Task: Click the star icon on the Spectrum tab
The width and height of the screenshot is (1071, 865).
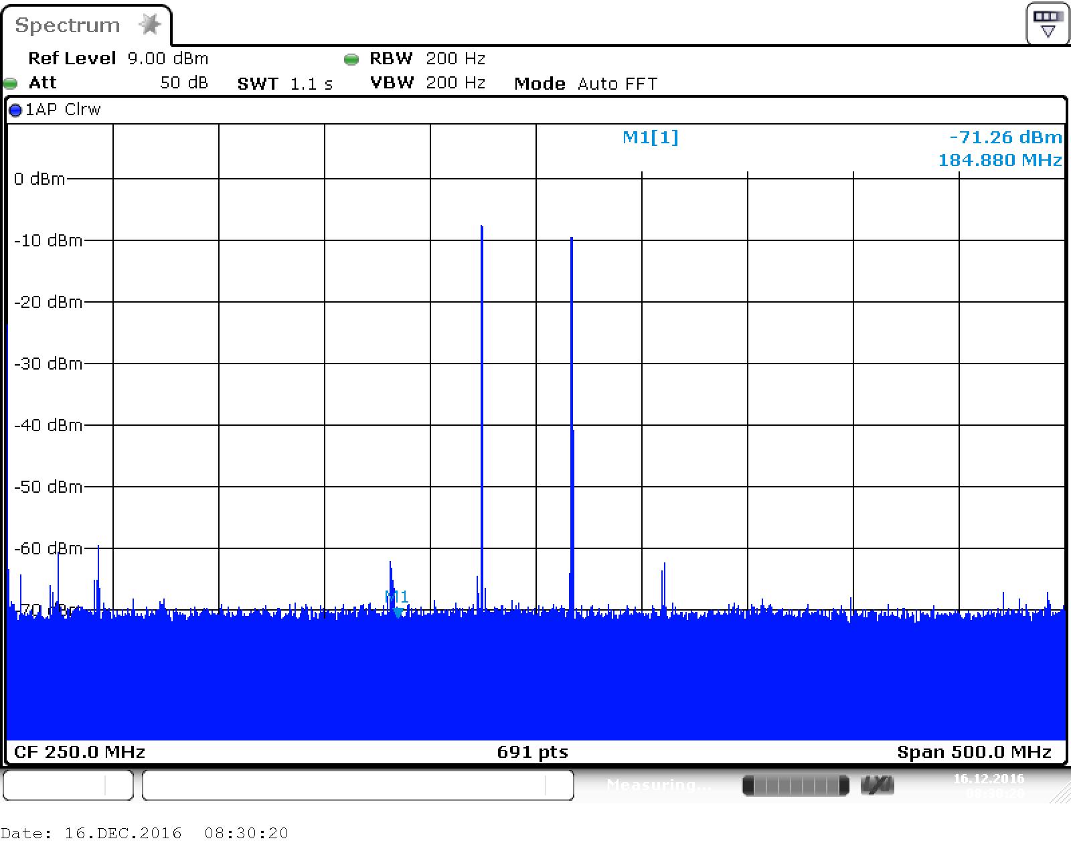Action: point(150,25)
